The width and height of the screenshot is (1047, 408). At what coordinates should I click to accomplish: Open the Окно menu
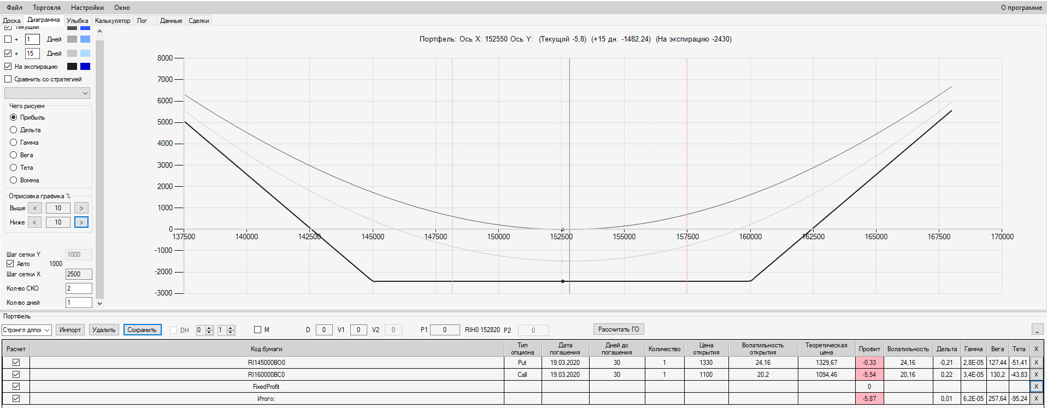tap(122, 8)
